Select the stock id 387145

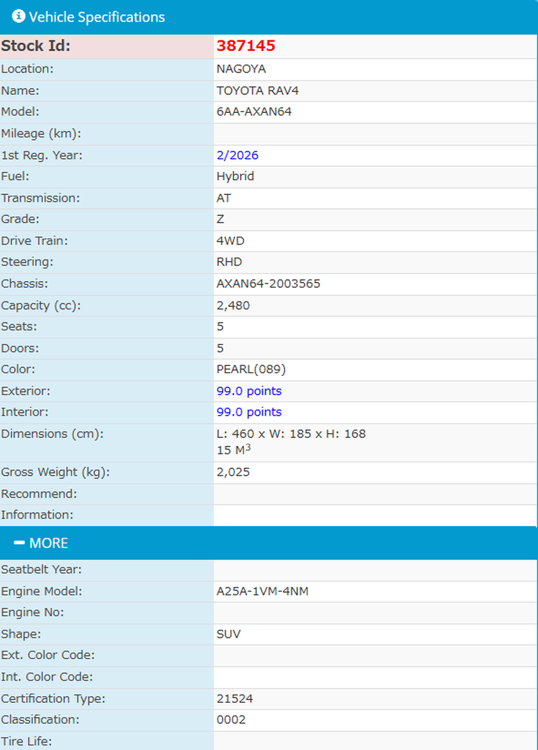(x=246, y=46)
